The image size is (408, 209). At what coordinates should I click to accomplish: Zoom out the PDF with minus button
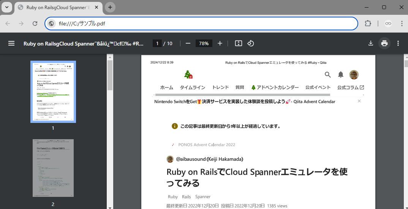coord(188,43)
